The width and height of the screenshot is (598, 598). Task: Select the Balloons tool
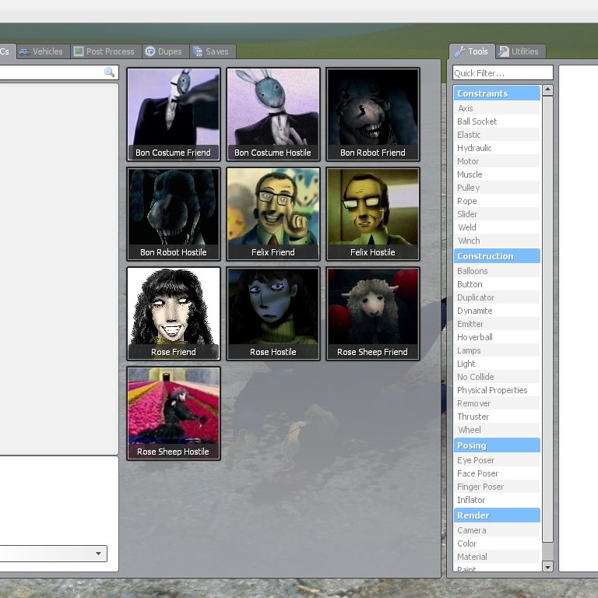(x=497, y=271)
